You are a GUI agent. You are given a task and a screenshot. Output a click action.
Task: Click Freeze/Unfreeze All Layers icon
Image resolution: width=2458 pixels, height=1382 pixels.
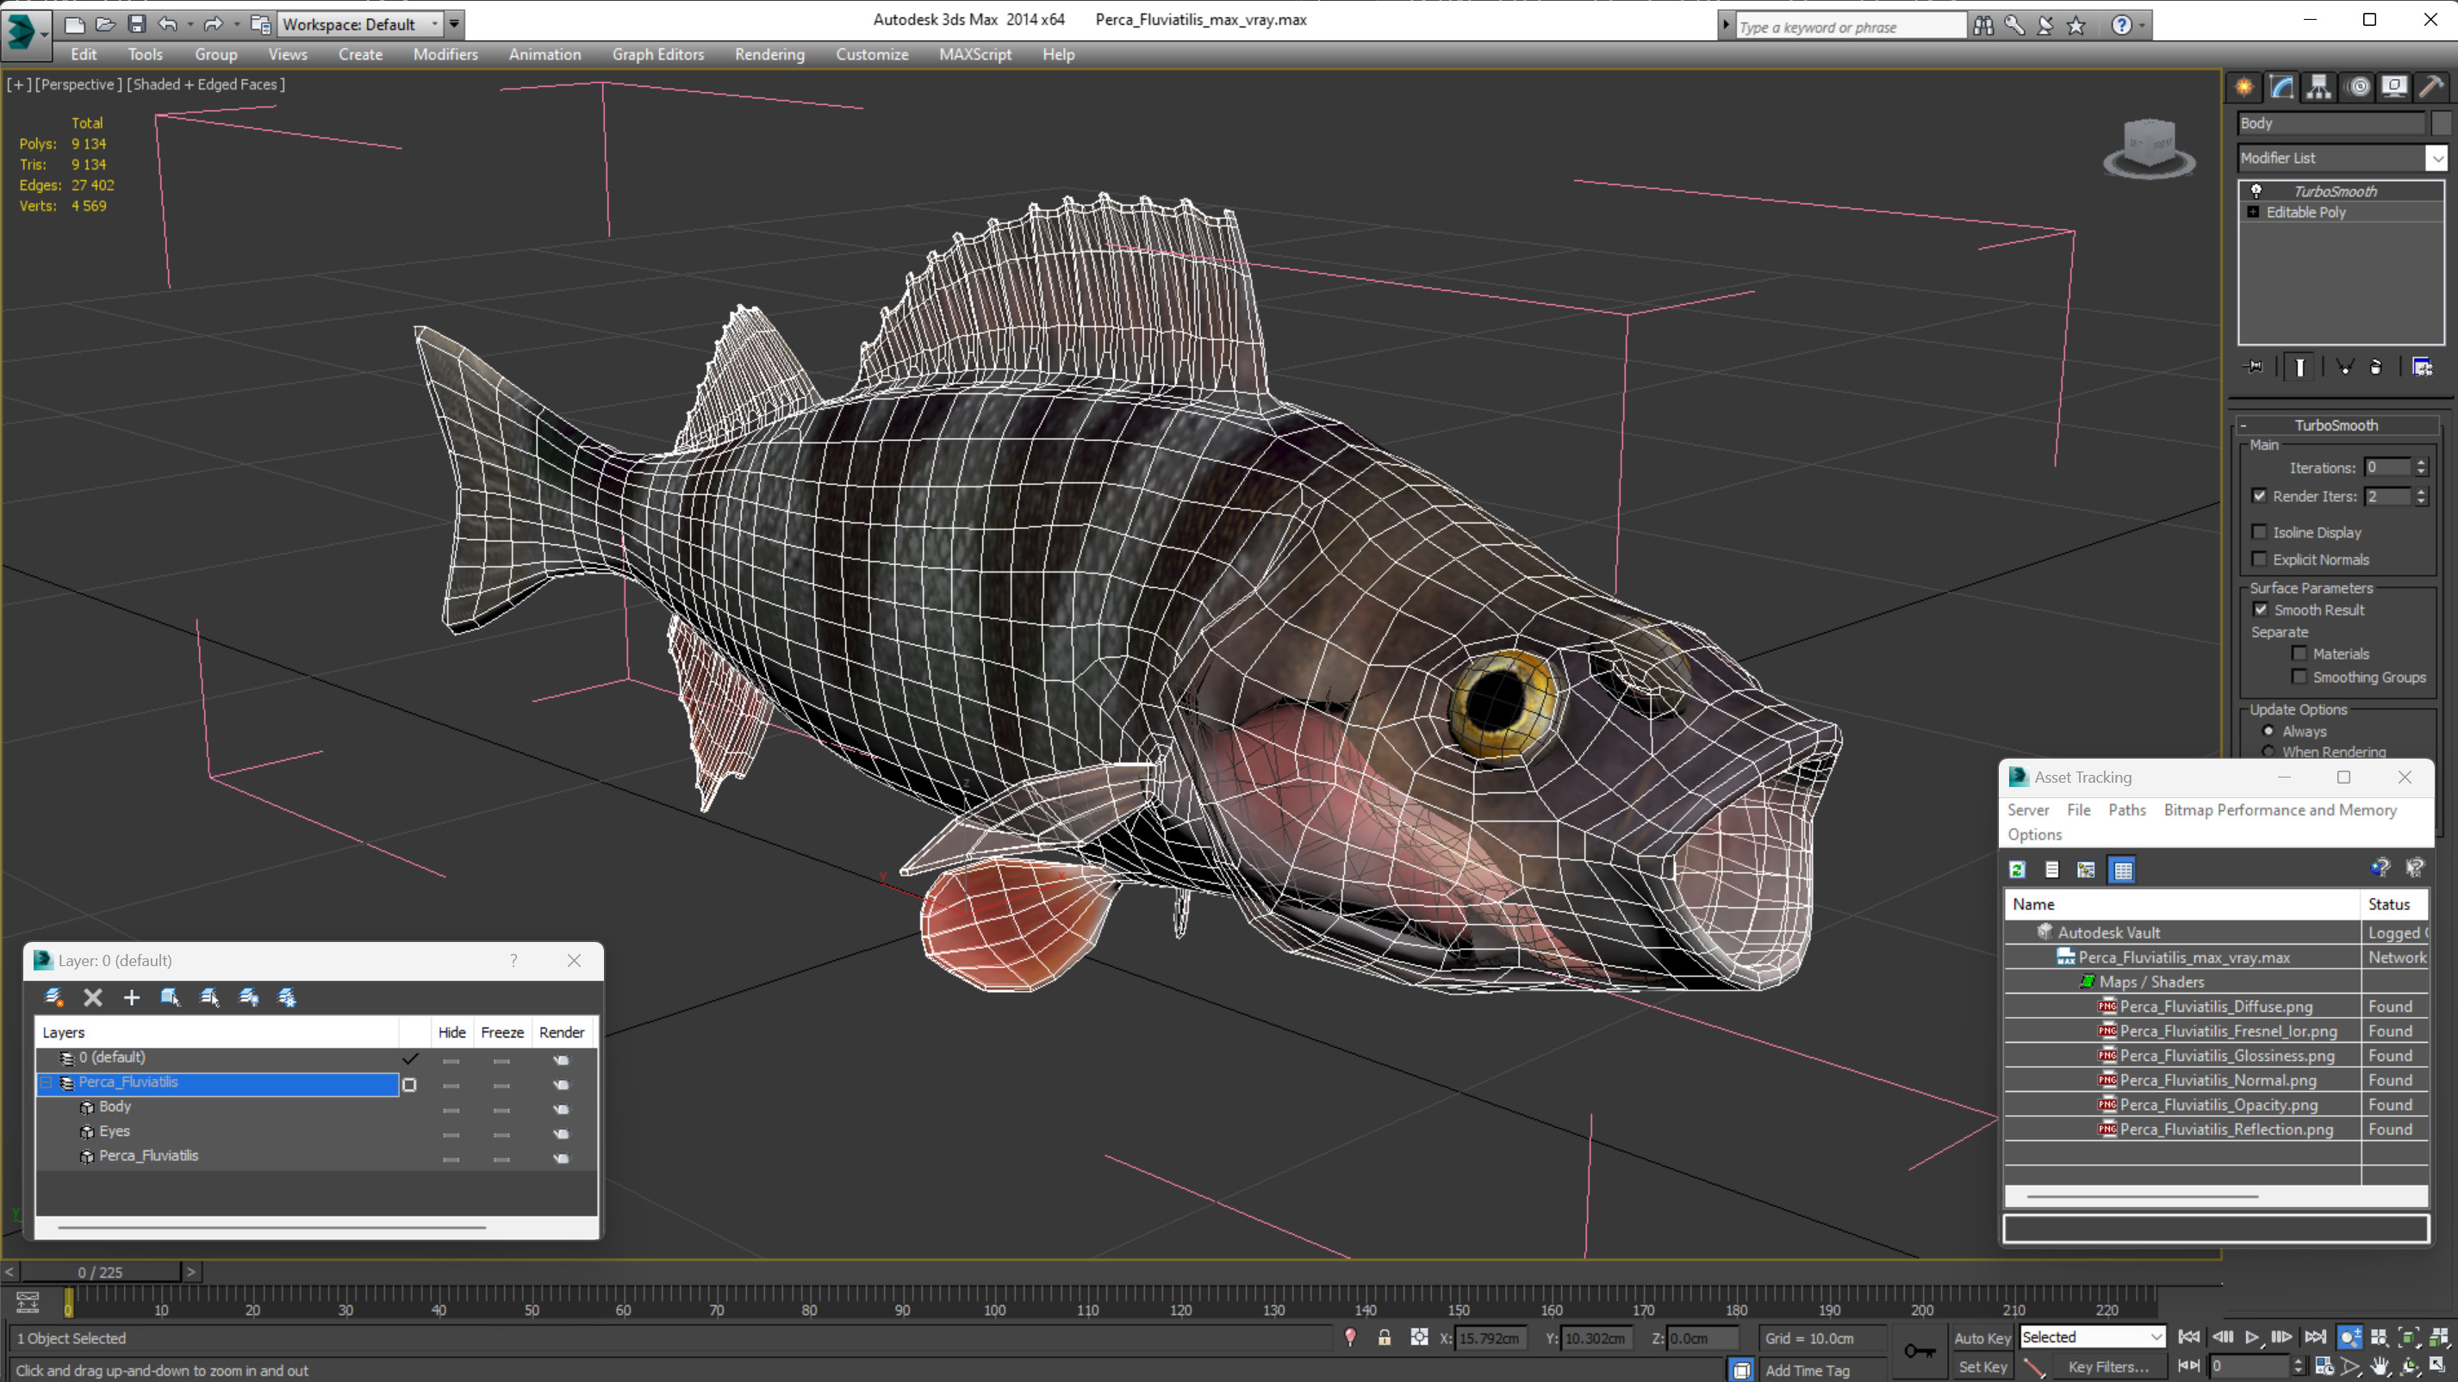pos(286,997)
